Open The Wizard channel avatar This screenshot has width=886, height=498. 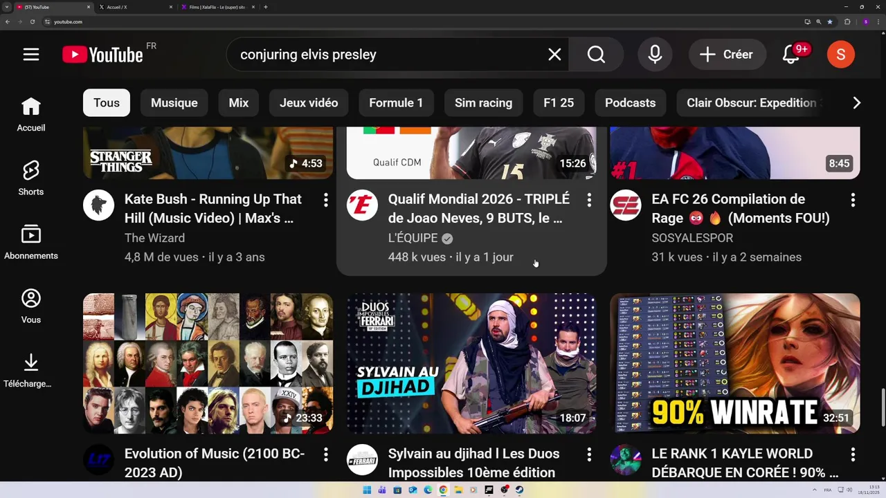pos(98,205)
